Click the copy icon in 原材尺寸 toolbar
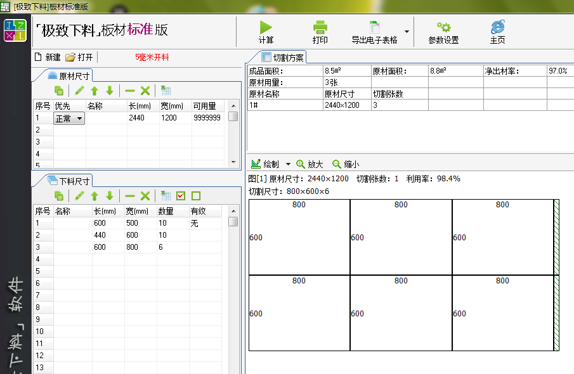Image resolution: width=574 pixels, height=374 pixels. pos(58,91)
